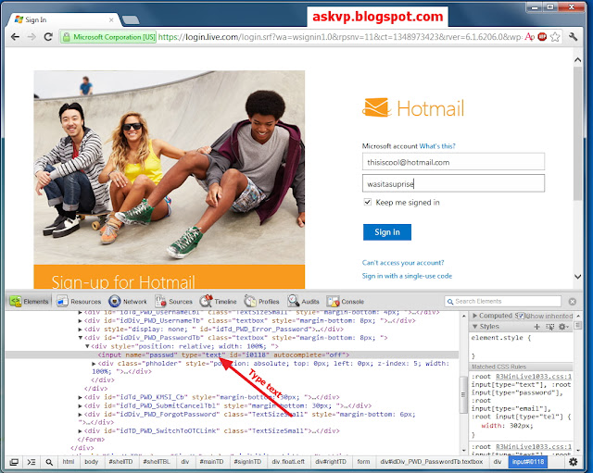This screenshot has width=593, height=473.
Task: Switch to the Resources panel
Action: tap(79, 302)
